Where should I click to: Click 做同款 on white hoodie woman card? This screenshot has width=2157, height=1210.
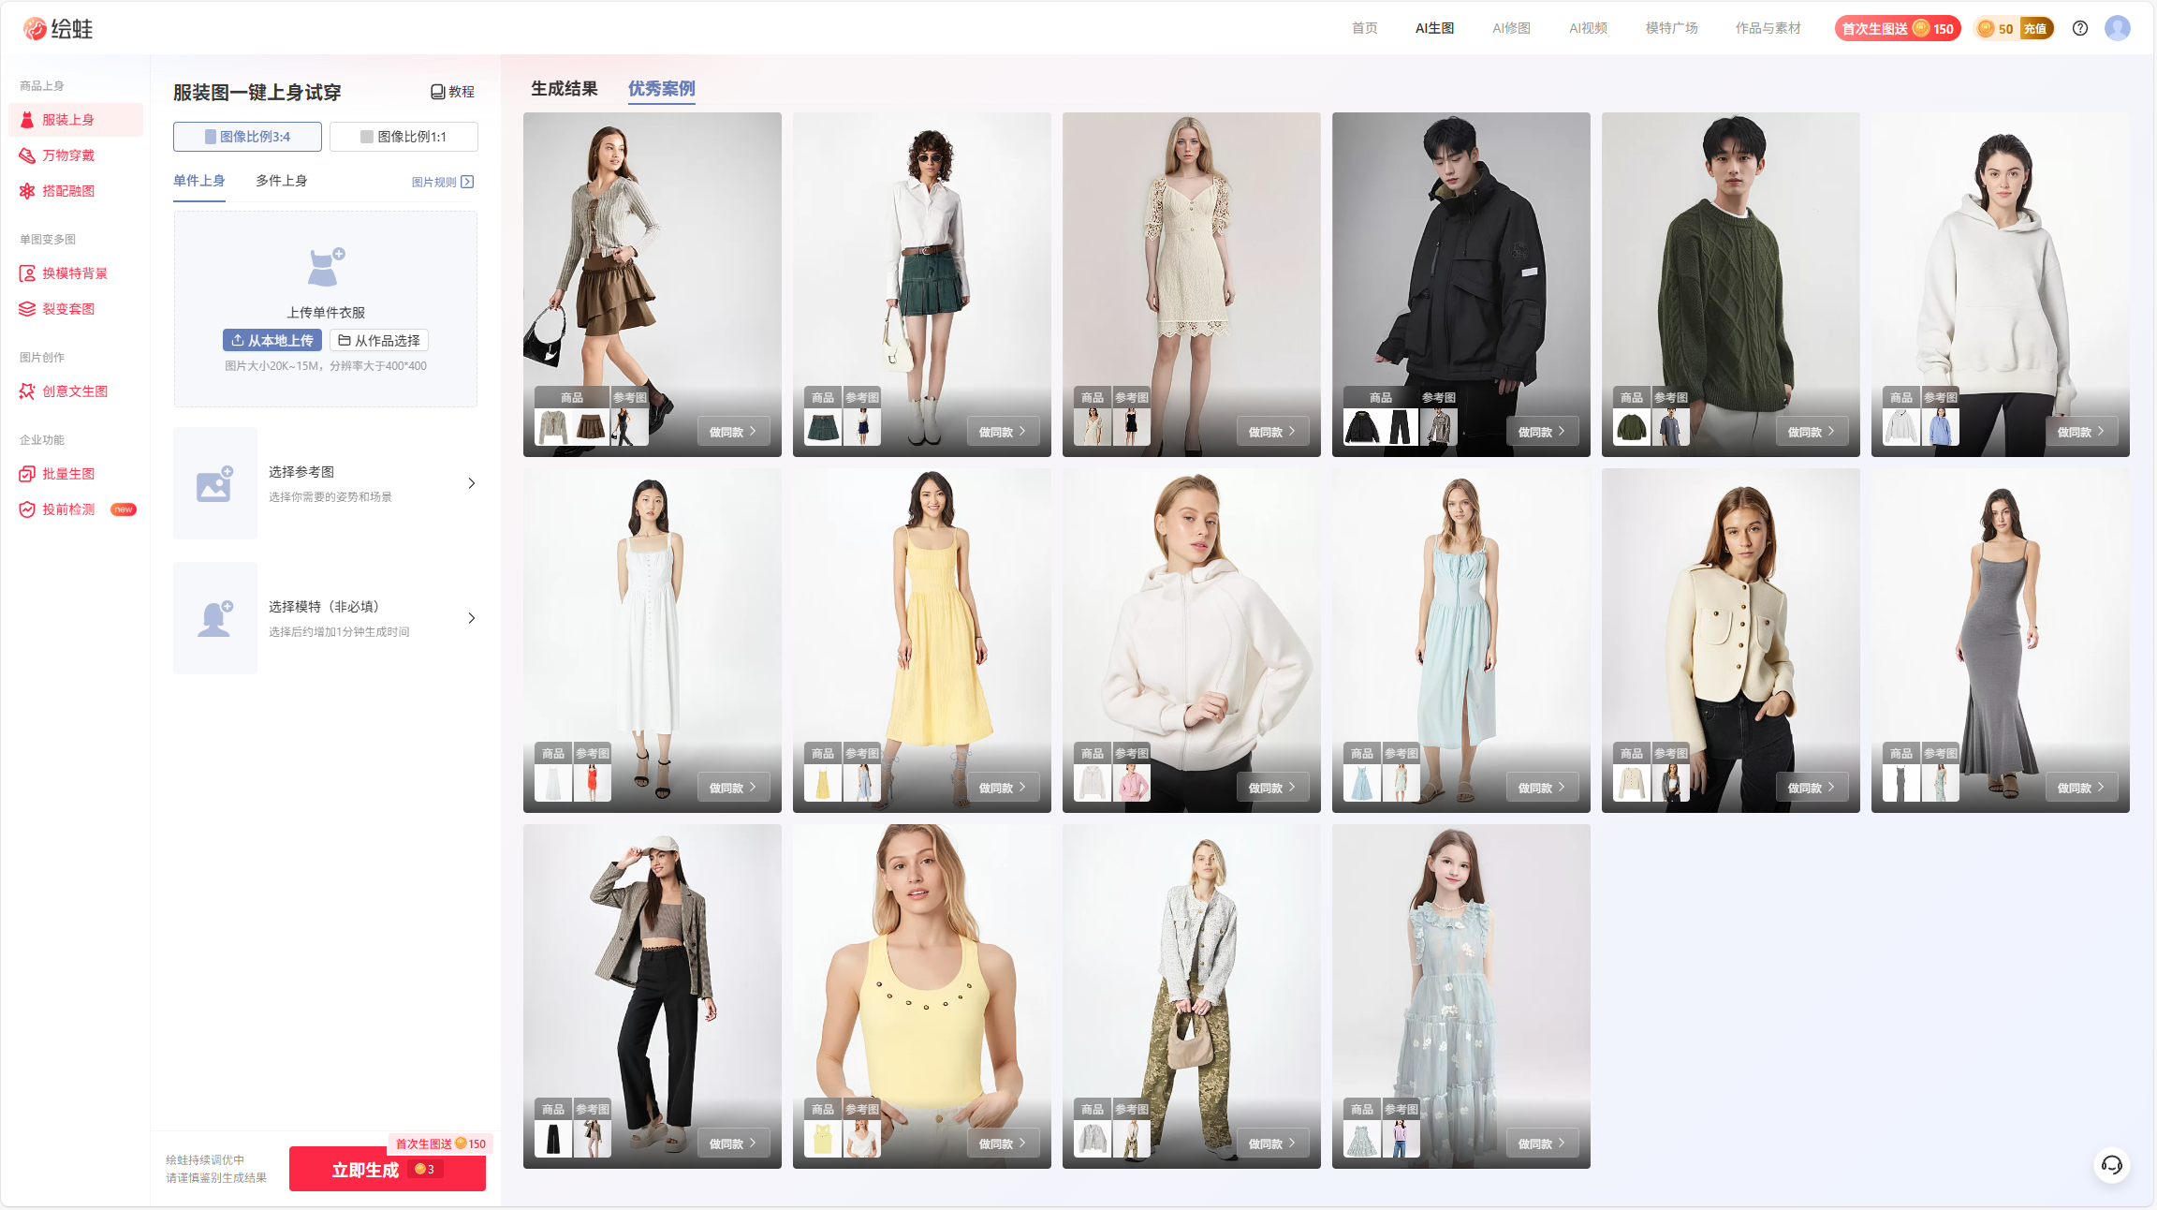[2082, 432]
